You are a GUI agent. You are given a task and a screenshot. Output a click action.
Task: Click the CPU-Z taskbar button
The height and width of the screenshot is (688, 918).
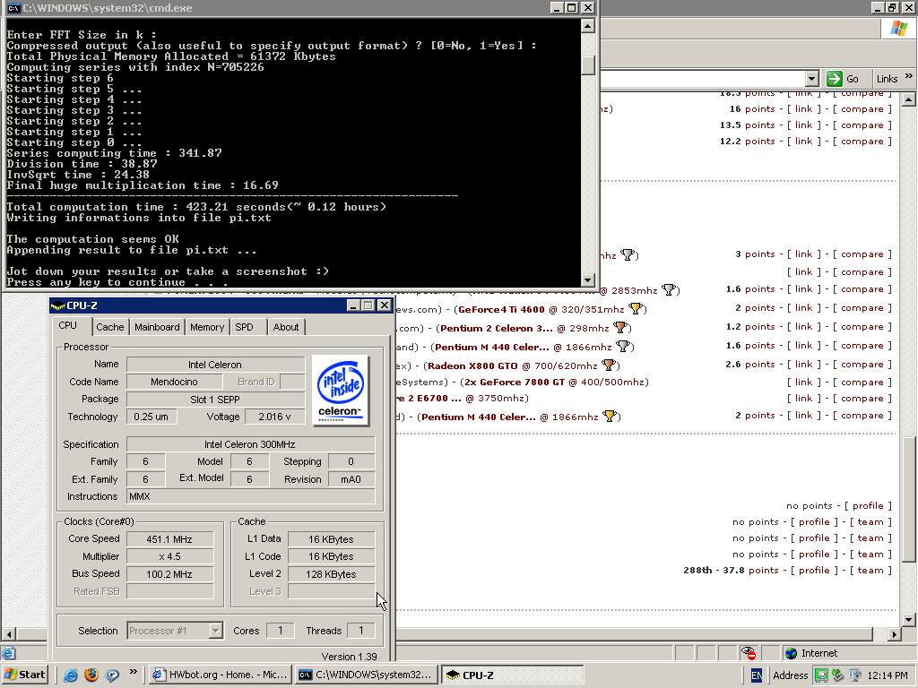click(x=512, y=675)
